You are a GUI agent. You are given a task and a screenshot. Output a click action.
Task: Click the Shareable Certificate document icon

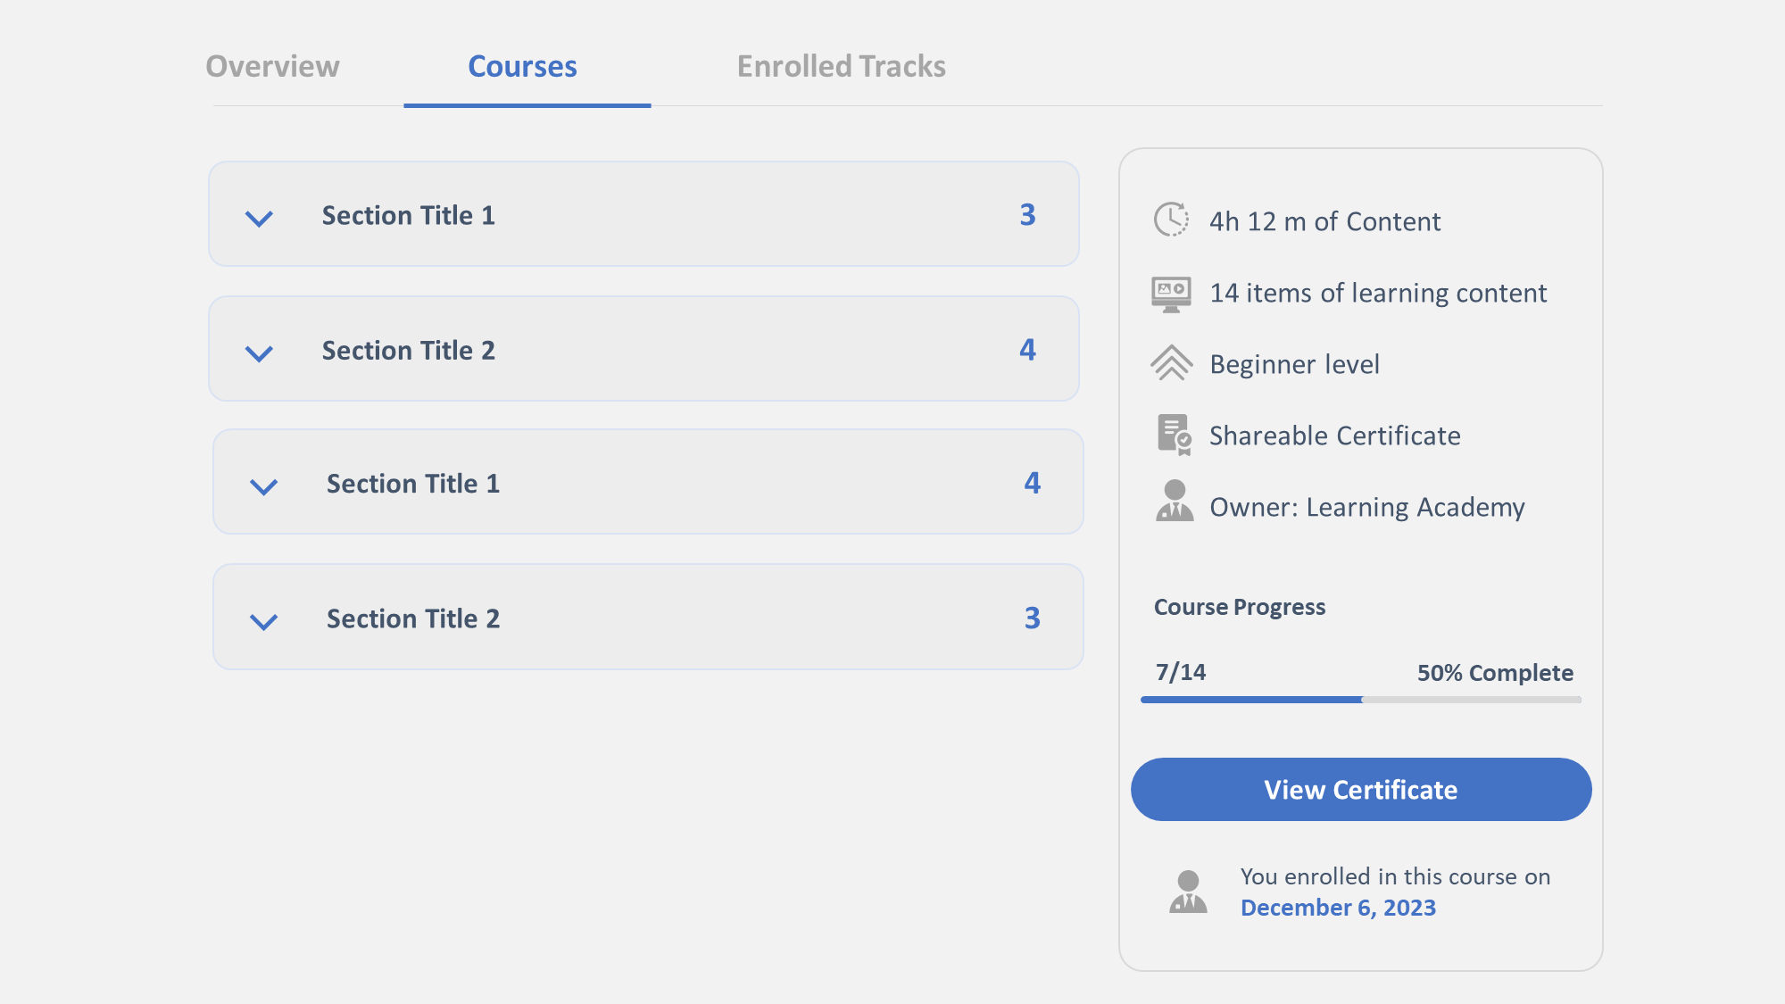tap(1174, 435)
